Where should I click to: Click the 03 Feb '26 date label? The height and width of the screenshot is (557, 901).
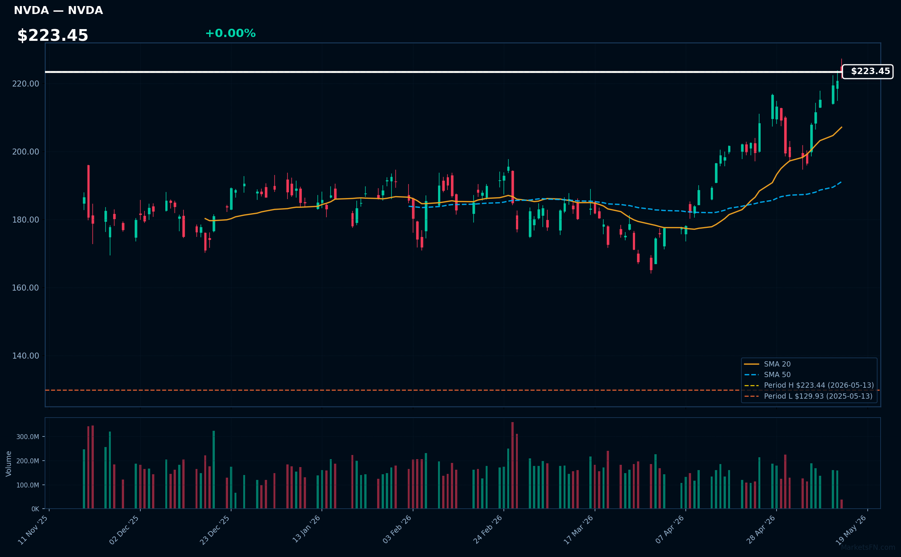point(397,530)
